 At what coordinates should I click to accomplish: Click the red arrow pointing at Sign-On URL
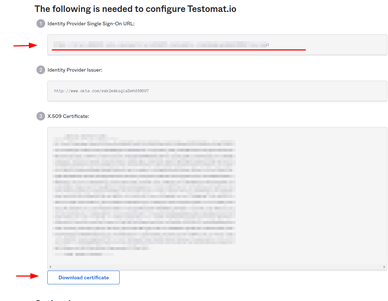tap(26, 45)
